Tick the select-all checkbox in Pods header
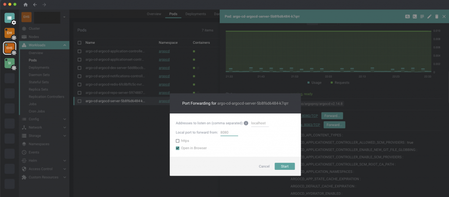 click(80, 42)
